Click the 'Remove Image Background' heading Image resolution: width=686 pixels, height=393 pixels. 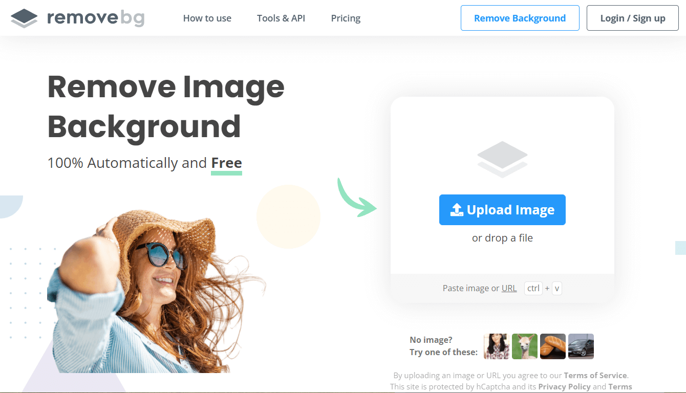click(166, 106)
